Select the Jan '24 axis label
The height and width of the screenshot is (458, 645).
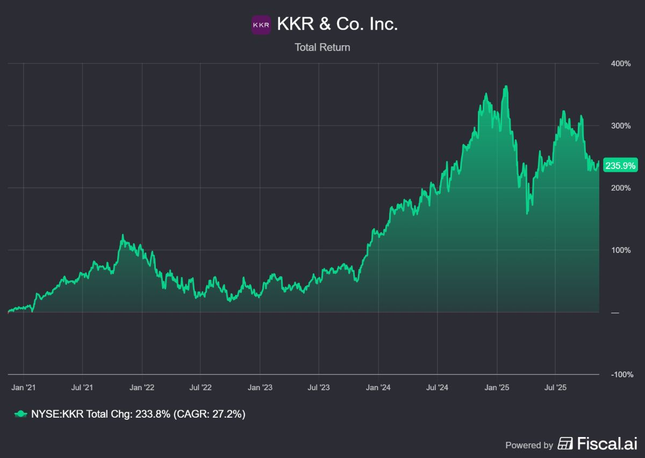click(378, 387)
